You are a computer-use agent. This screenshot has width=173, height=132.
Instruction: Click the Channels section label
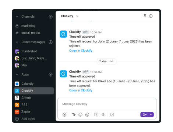point(28,16)
